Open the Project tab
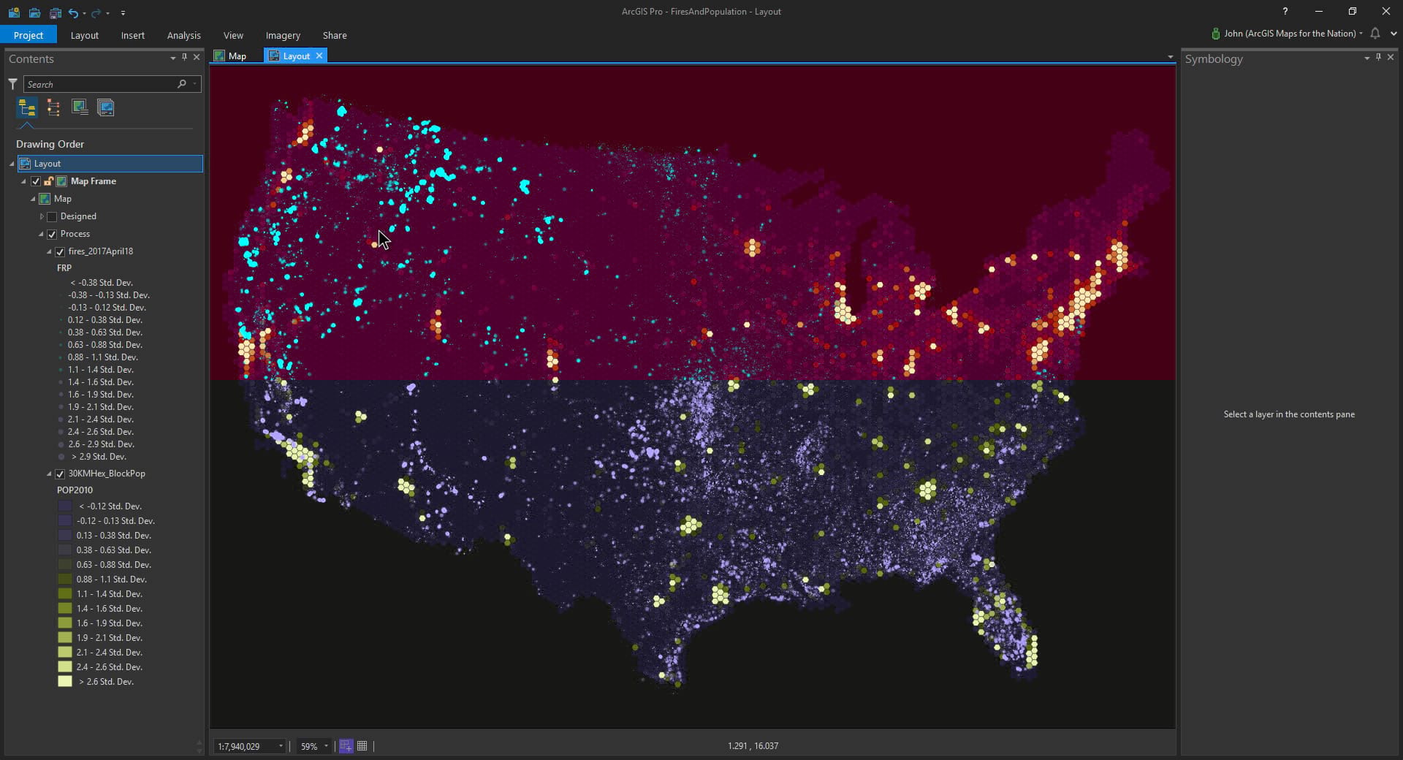 (x=28, y=35)
